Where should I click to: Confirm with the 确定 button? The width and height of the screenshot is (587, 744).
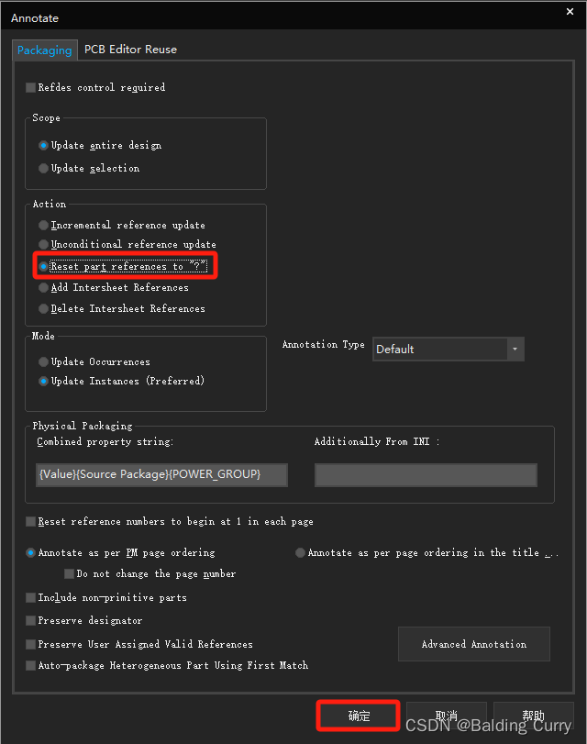(x=359, y=716)
